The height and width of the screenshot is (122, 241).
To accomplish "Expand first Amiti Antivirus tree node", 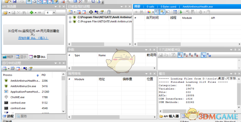I will coord(70,18).
